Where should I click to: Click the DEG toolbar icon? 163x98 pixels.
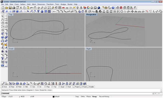pos(107,11)
